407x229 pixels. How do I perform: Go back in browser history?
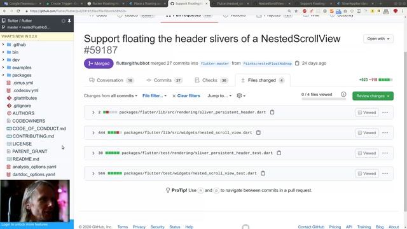[4, 11]
